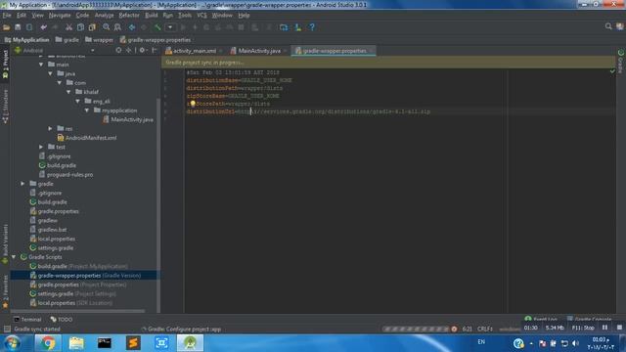Open the TODO tool window

pyautogui.click(x=62, y=320)
